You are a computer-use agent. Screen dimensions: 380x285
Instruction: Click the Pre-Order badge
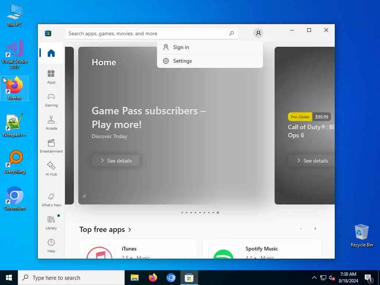[x=300, y=117]
